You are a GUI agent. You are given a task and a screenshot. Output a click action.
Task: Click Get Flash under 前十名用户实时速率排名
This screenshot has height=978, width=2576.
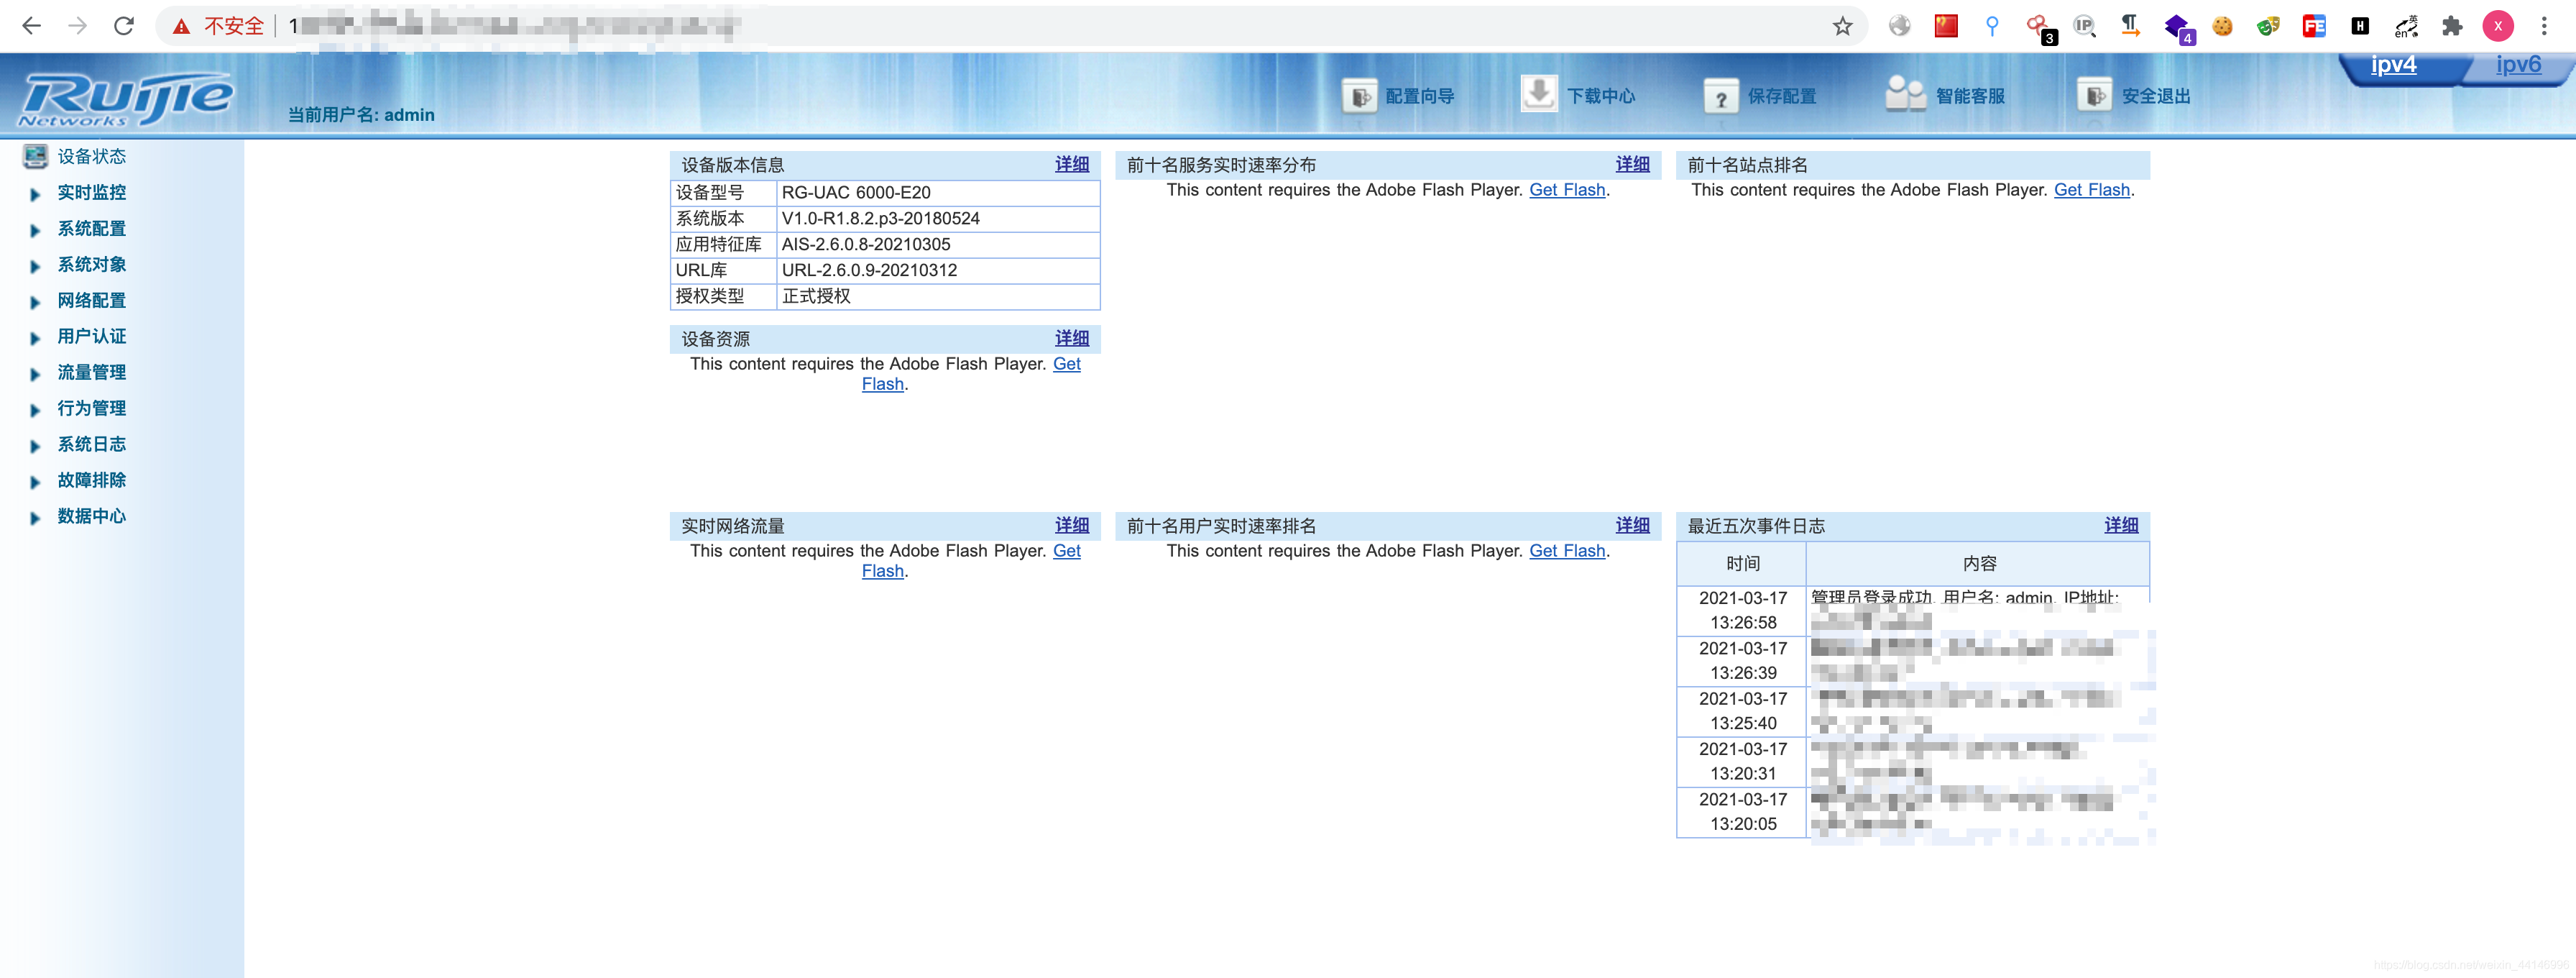[1567, 551]
